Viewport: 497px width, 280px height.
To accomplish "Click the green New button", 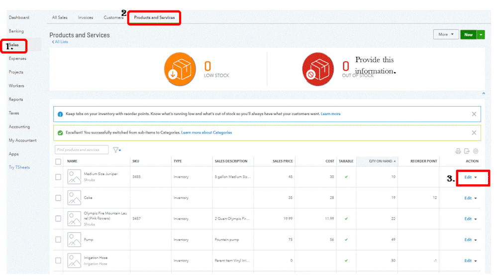I will (x=469, y=34).
